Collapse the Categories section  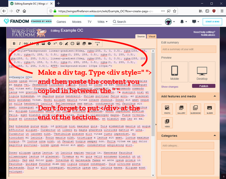(x=215, y=135)
